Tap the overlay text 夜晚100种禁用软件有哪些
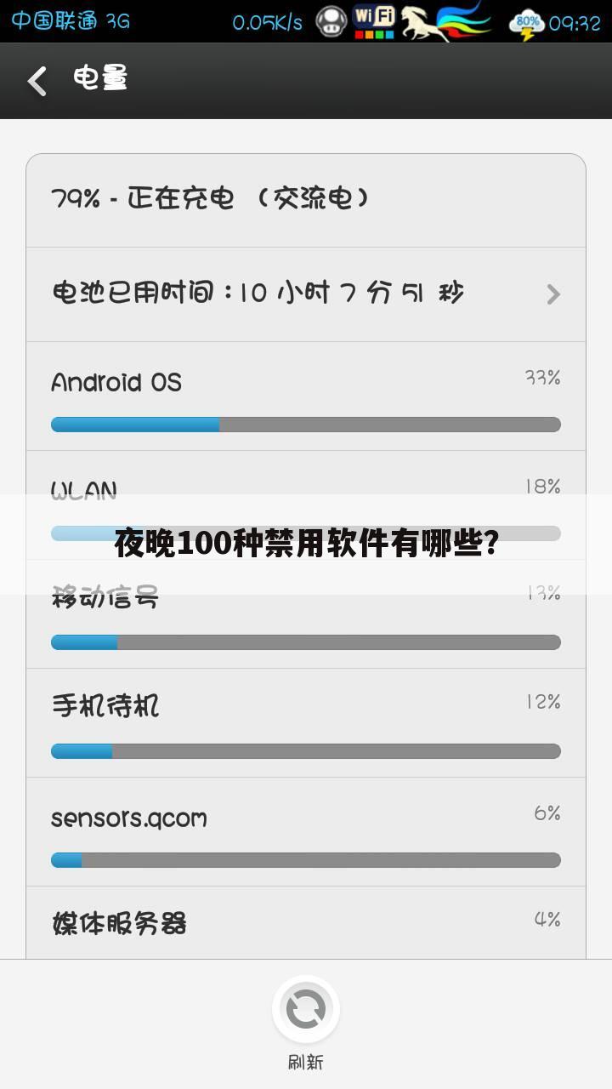The height and width of the screenshot is (1089, 612). (306, 543)
